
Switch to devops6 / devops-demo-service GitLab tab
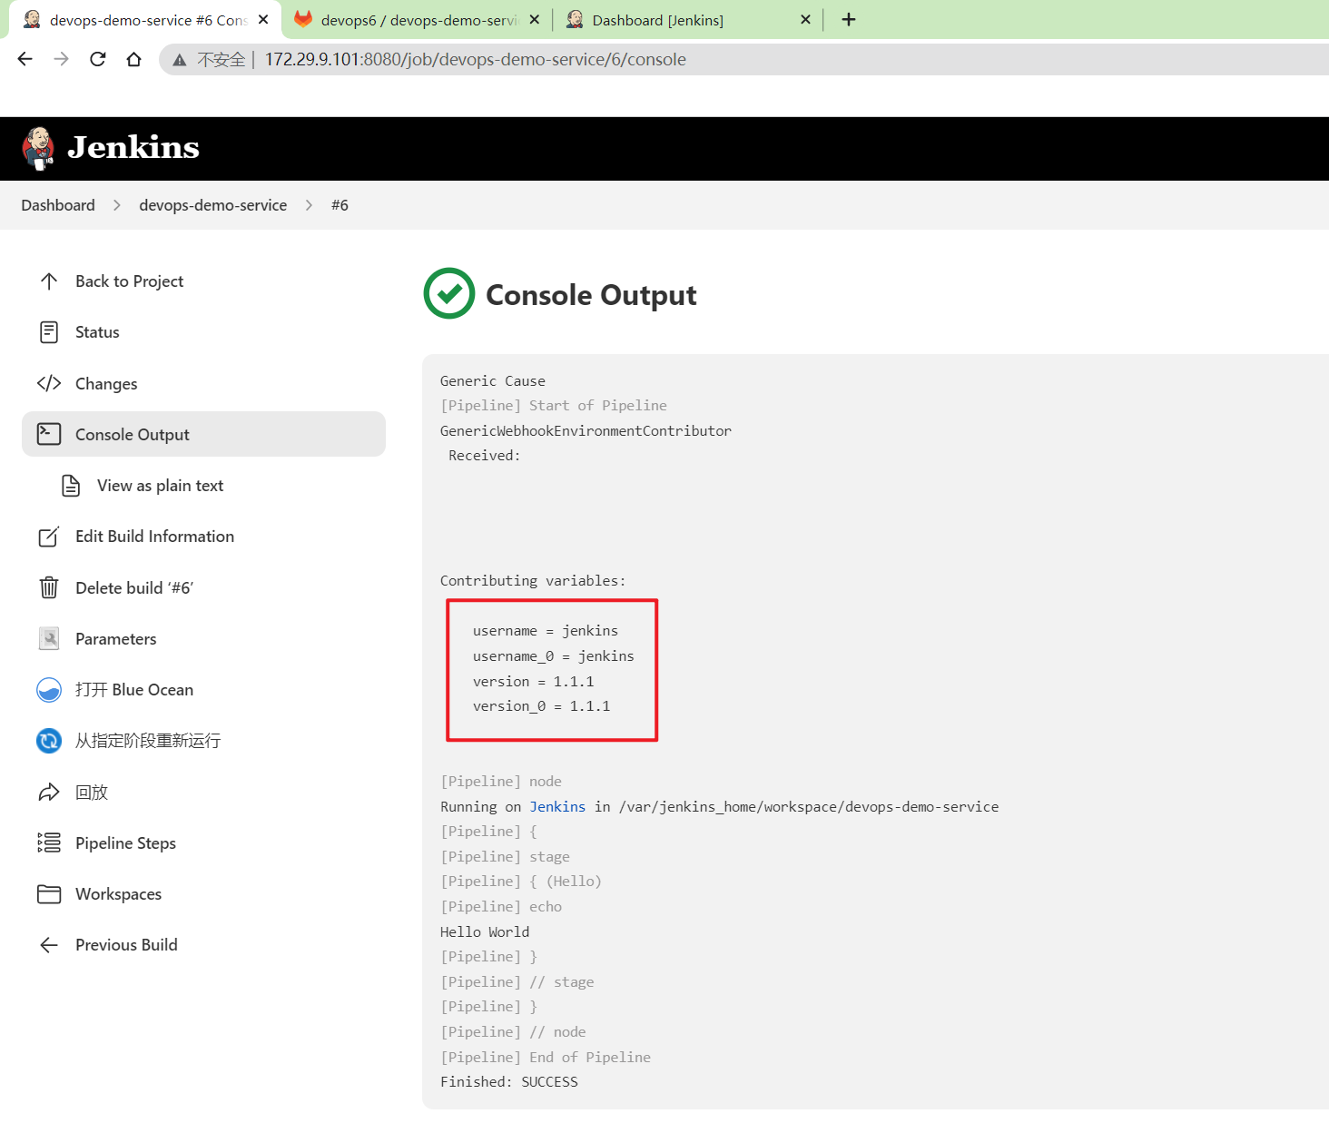[x=418, y=20]
